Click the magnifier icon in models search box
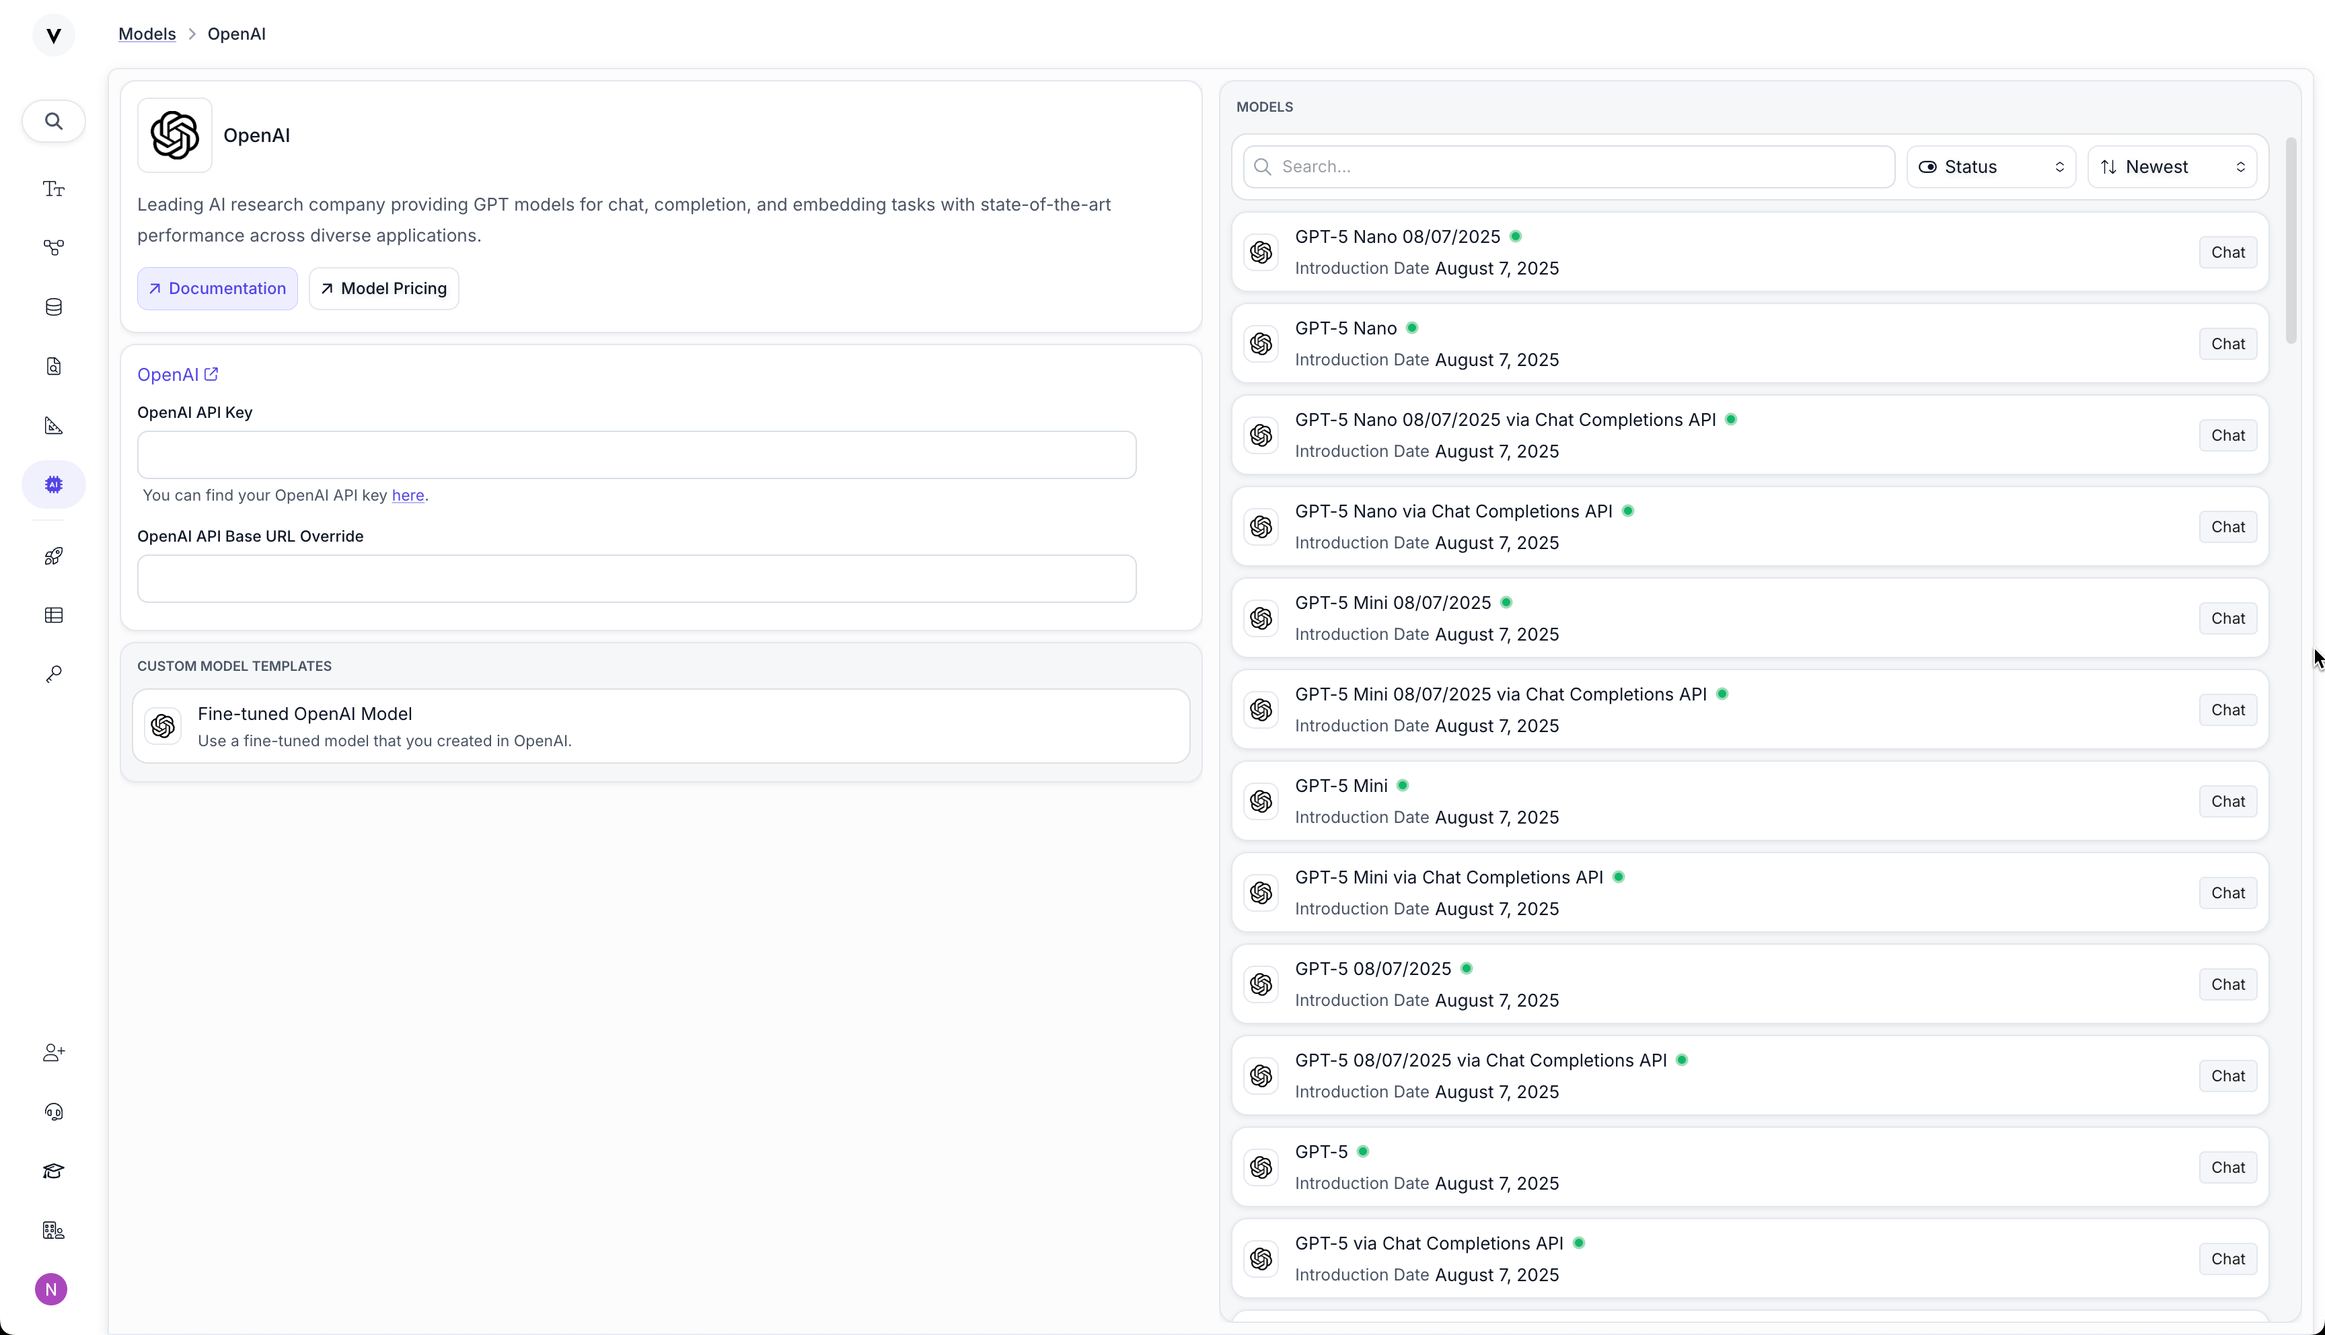The height and width of the screenshot is (1335, 2325). point(1263,167)
